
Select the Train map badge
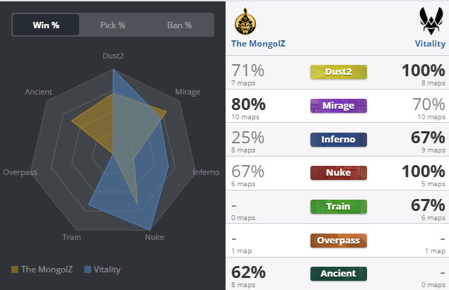[x=339, y=207]
